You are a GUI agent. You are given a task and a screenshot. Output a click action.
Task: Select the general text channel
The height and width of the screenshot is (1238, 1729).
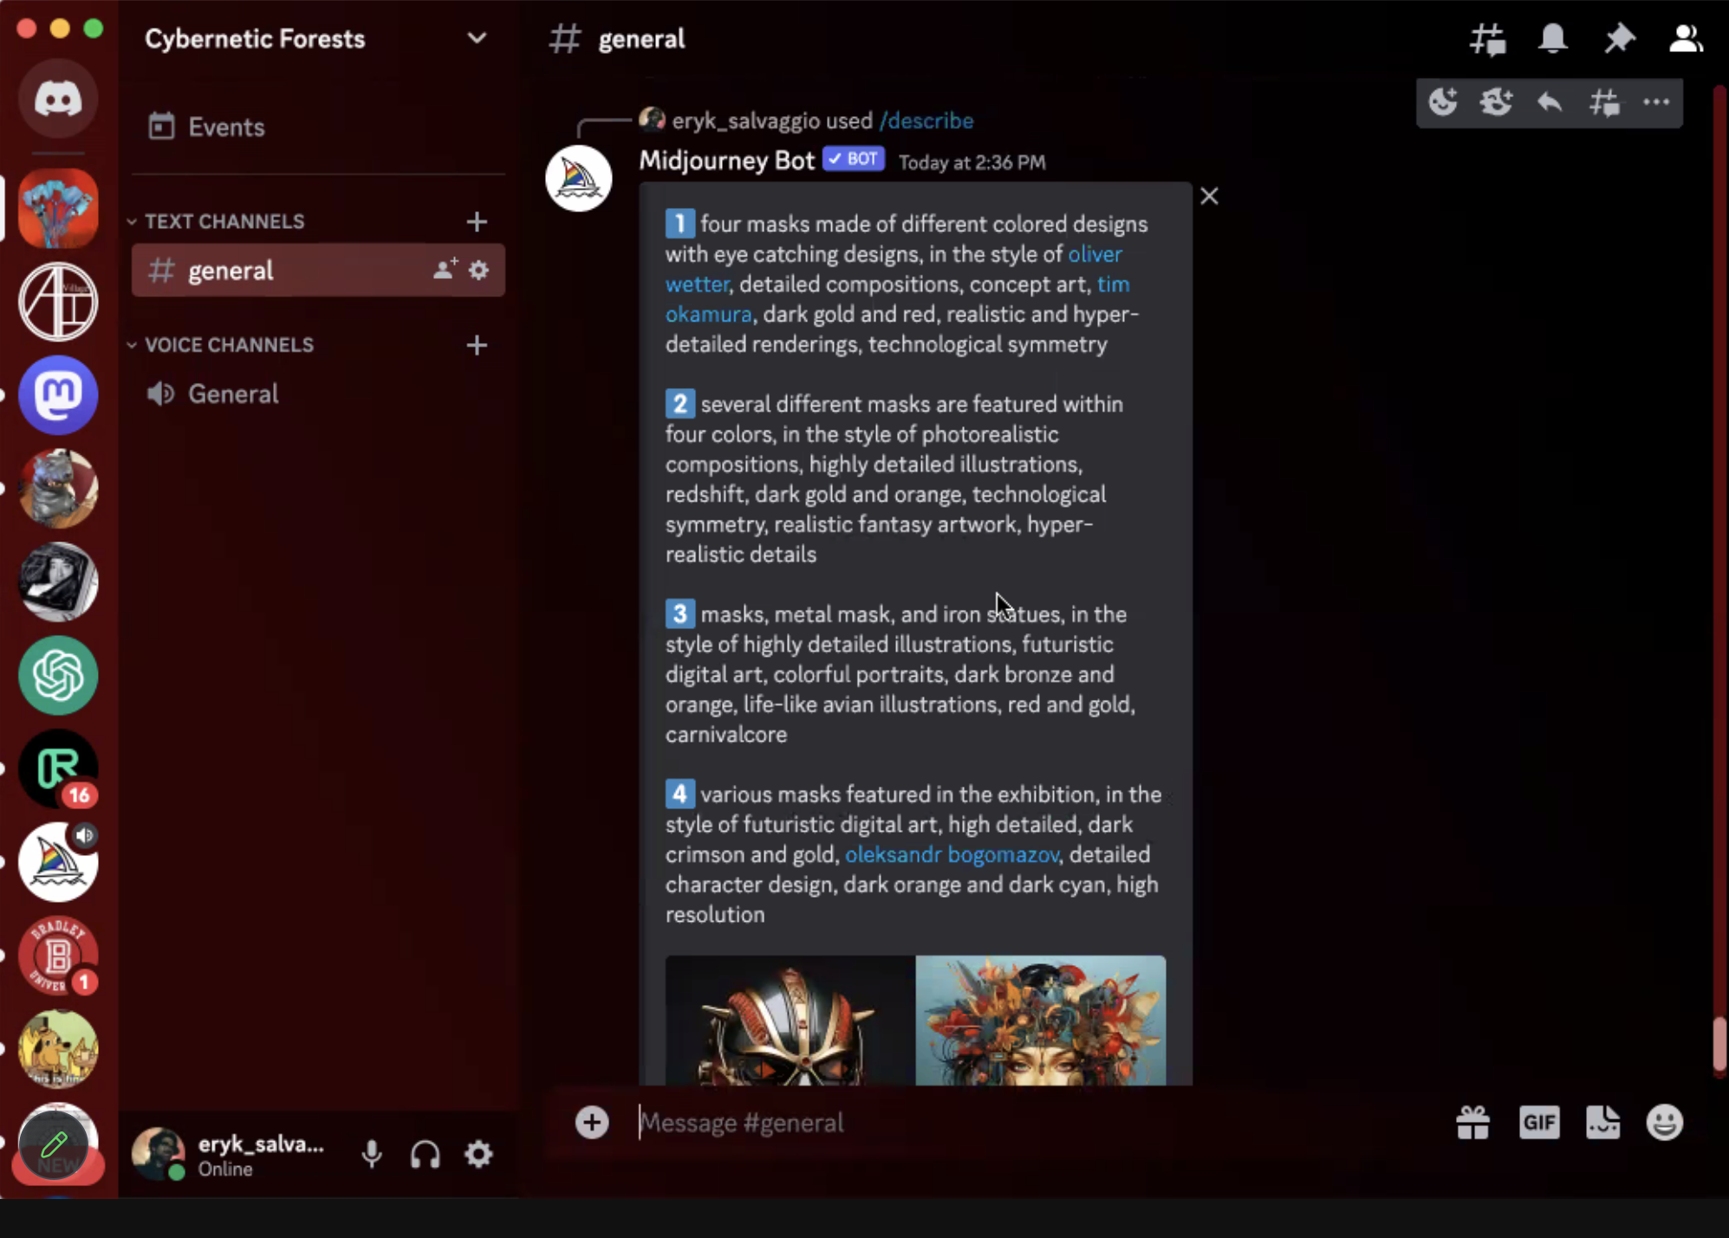tap(231, 271)
